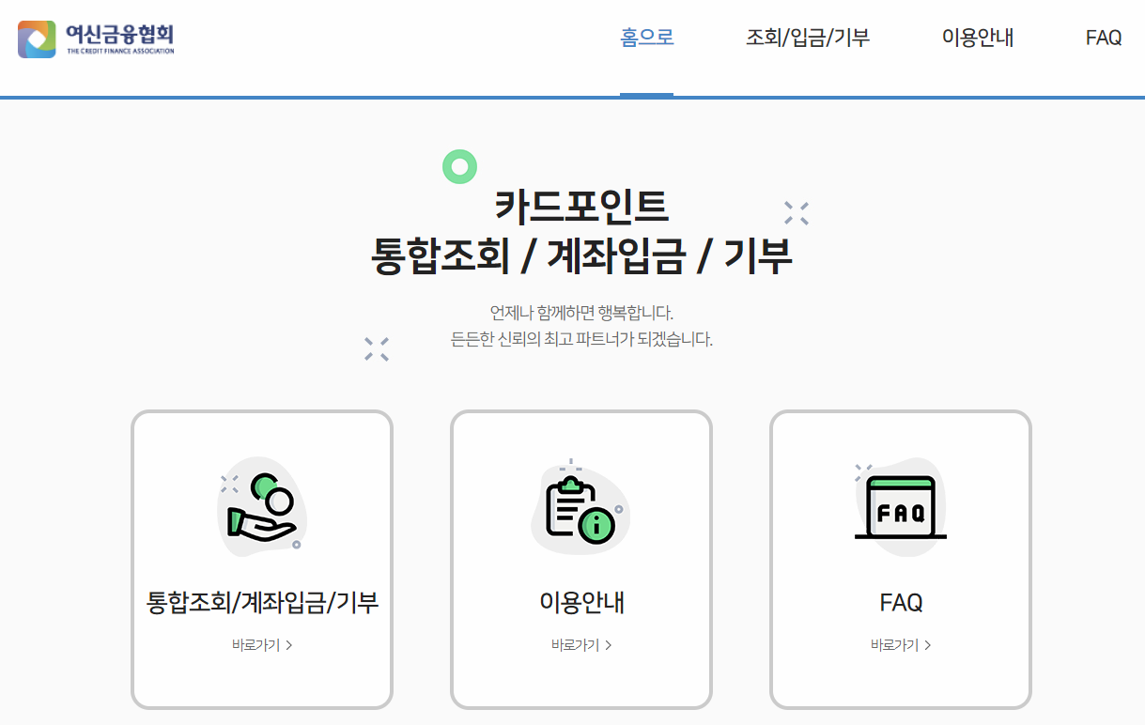Click 바로가기 under the 이용안내 card
Image resolution: width=1145 pixels, height=725 pixels.
click(577, 645)
